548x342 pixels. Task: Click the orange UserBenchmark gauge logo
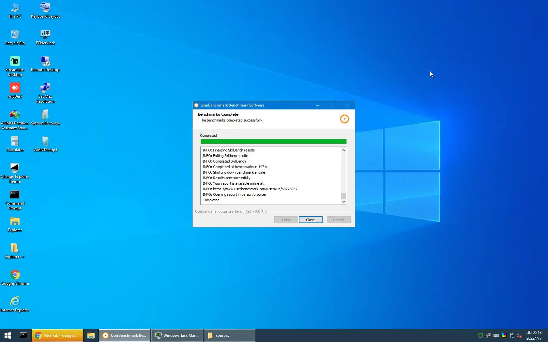344,119
